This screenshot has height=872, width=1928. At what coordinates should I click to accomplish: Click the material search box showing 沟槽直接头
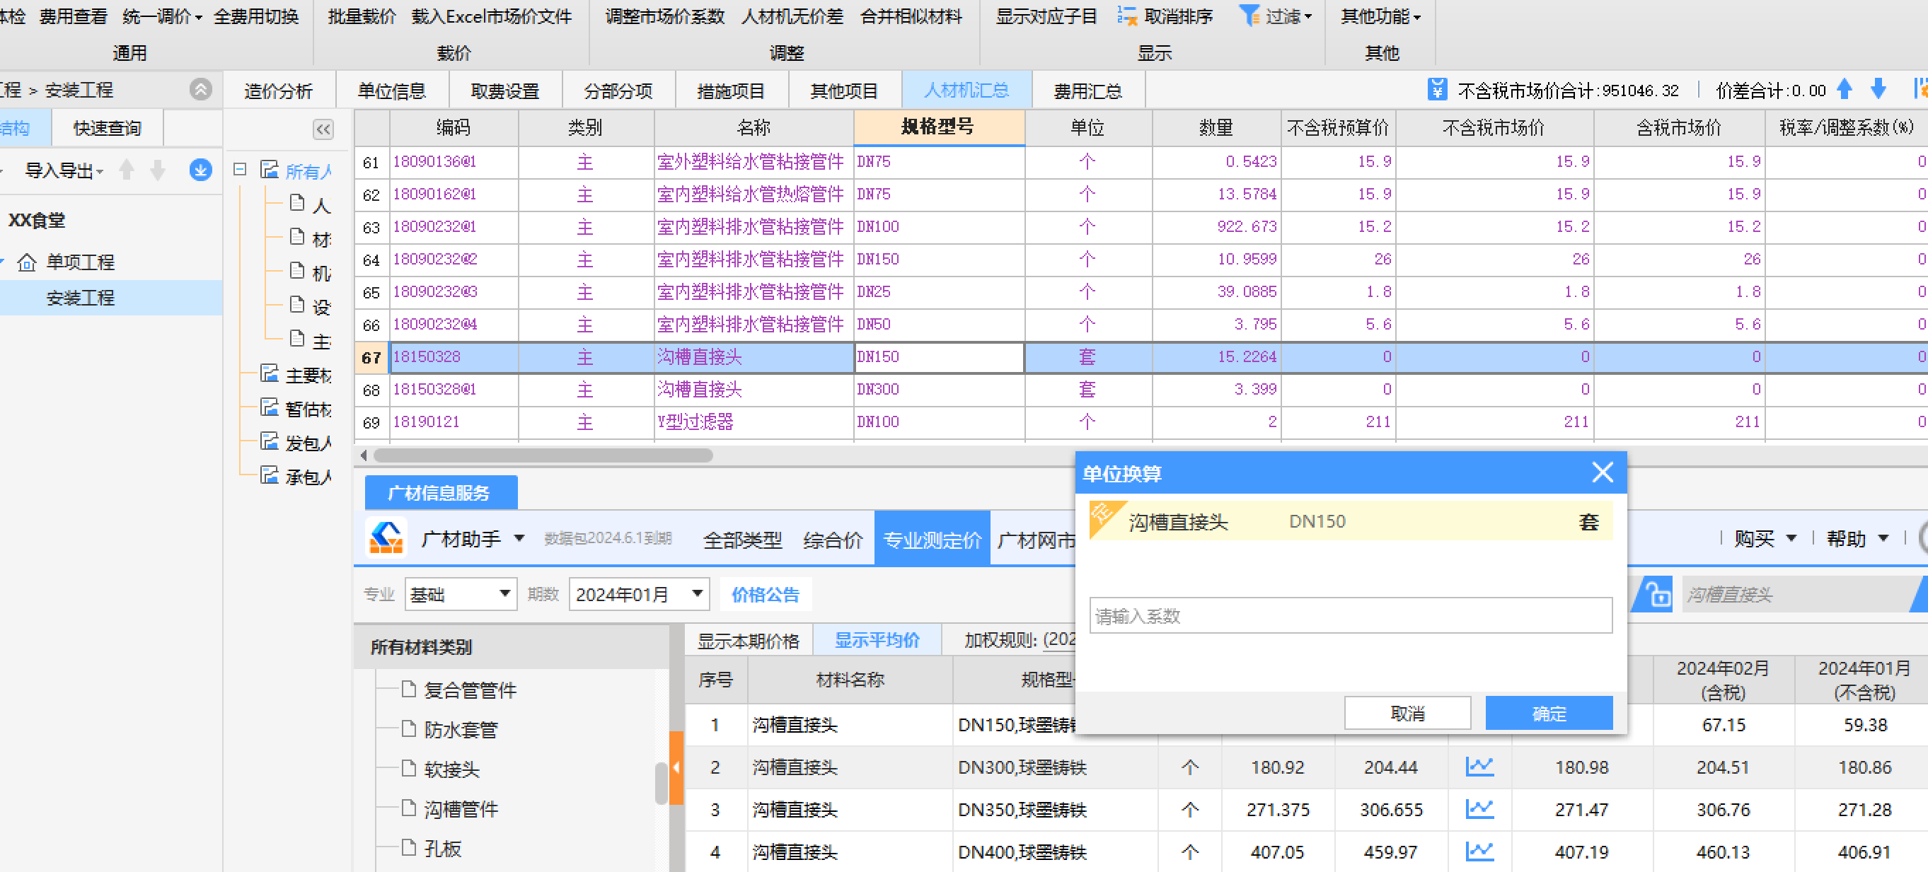coord(1796,595)
